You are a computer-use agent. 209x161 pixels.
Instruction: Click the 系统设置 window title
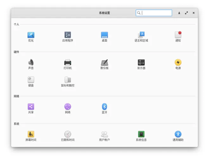point(104,13)
